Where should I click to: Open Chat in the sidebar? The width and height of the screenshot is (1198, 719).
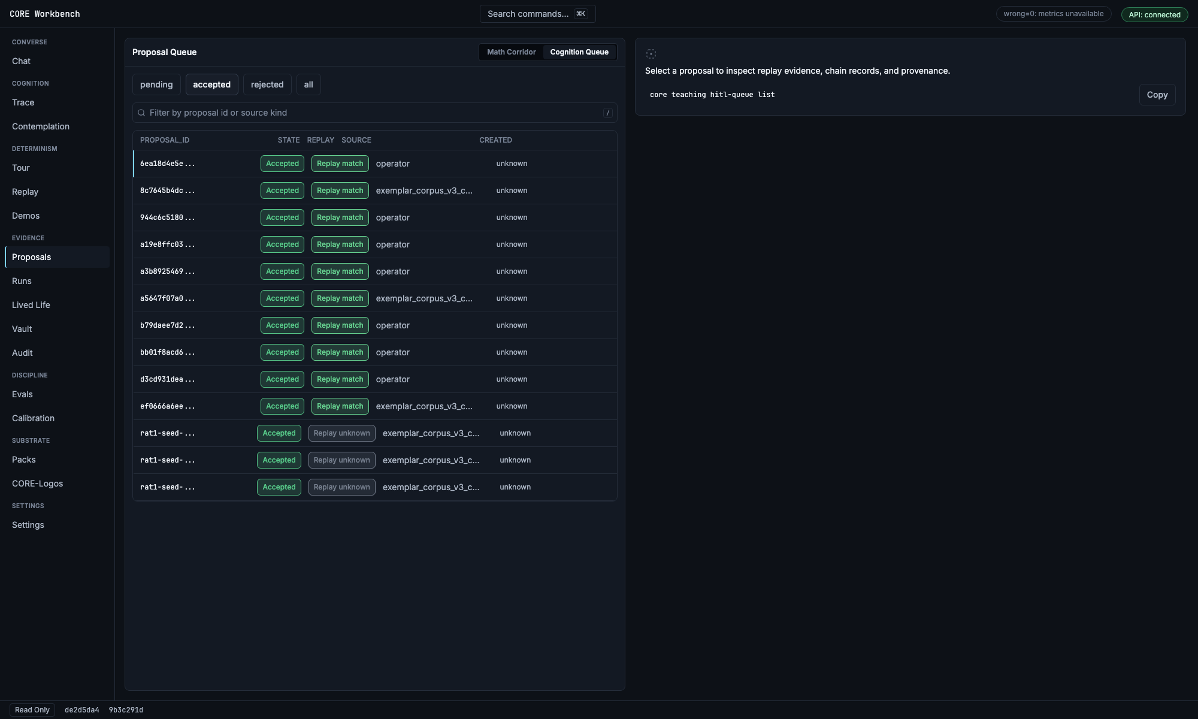point(57,61)
